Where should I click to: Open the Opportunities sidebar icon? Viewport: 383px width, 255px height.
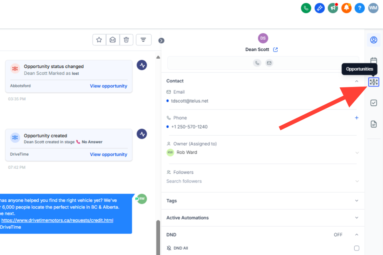(373, 82)
